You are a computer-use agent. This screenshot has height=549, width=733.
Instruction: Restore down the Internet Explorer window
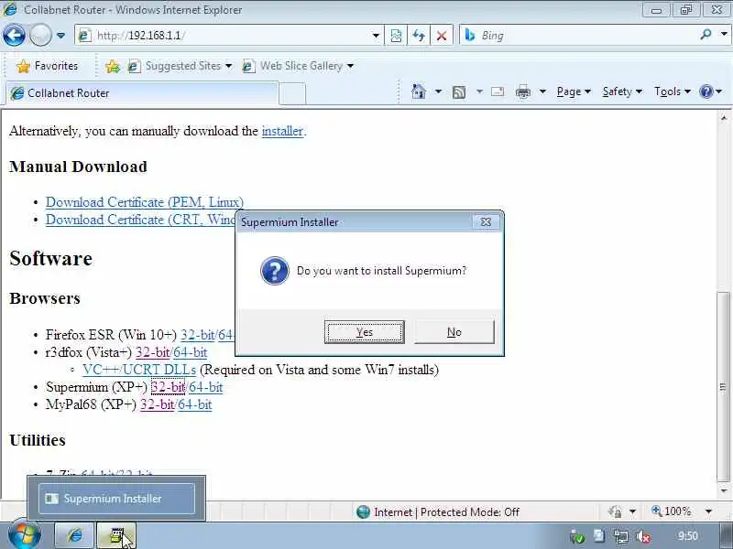(686, 10)
